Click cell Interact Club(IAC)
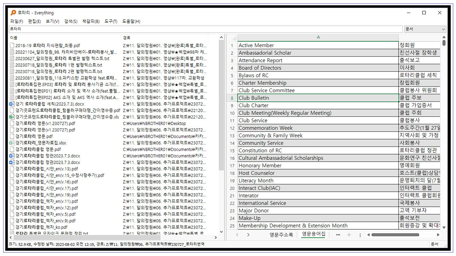The height and width of the screenshot is (256, 456). (318, 188)
